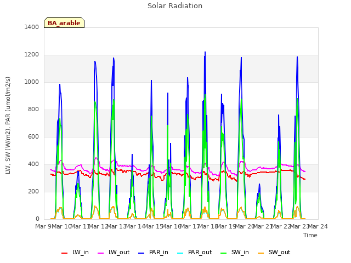Screen dimensions: 351x263
Task: Click the 800 y-axis tick label
Action: click(33, 110)
